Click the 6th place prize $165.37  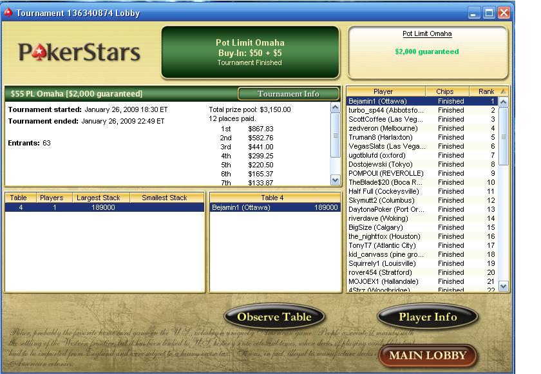coord(260,174)
